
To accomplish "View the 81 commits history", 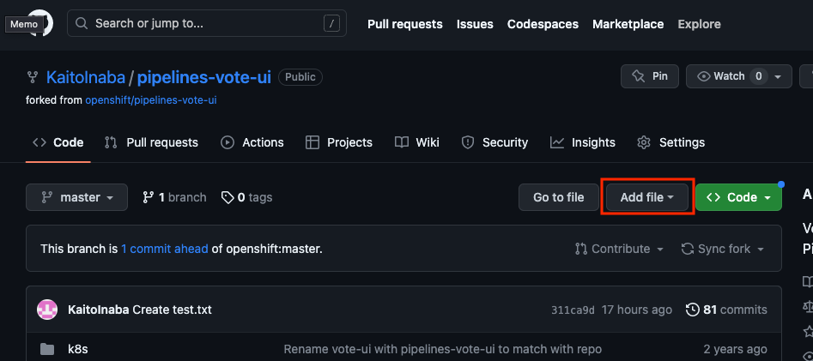I will coord(726,310).
